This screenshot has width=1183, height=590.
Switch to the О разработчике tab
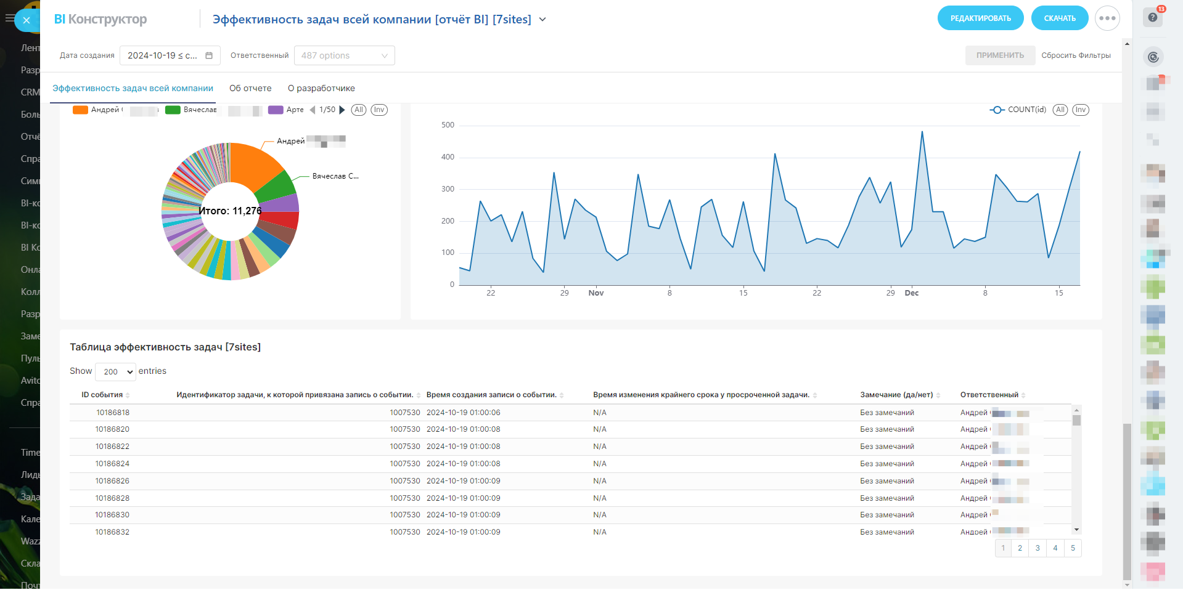(321, 88)
